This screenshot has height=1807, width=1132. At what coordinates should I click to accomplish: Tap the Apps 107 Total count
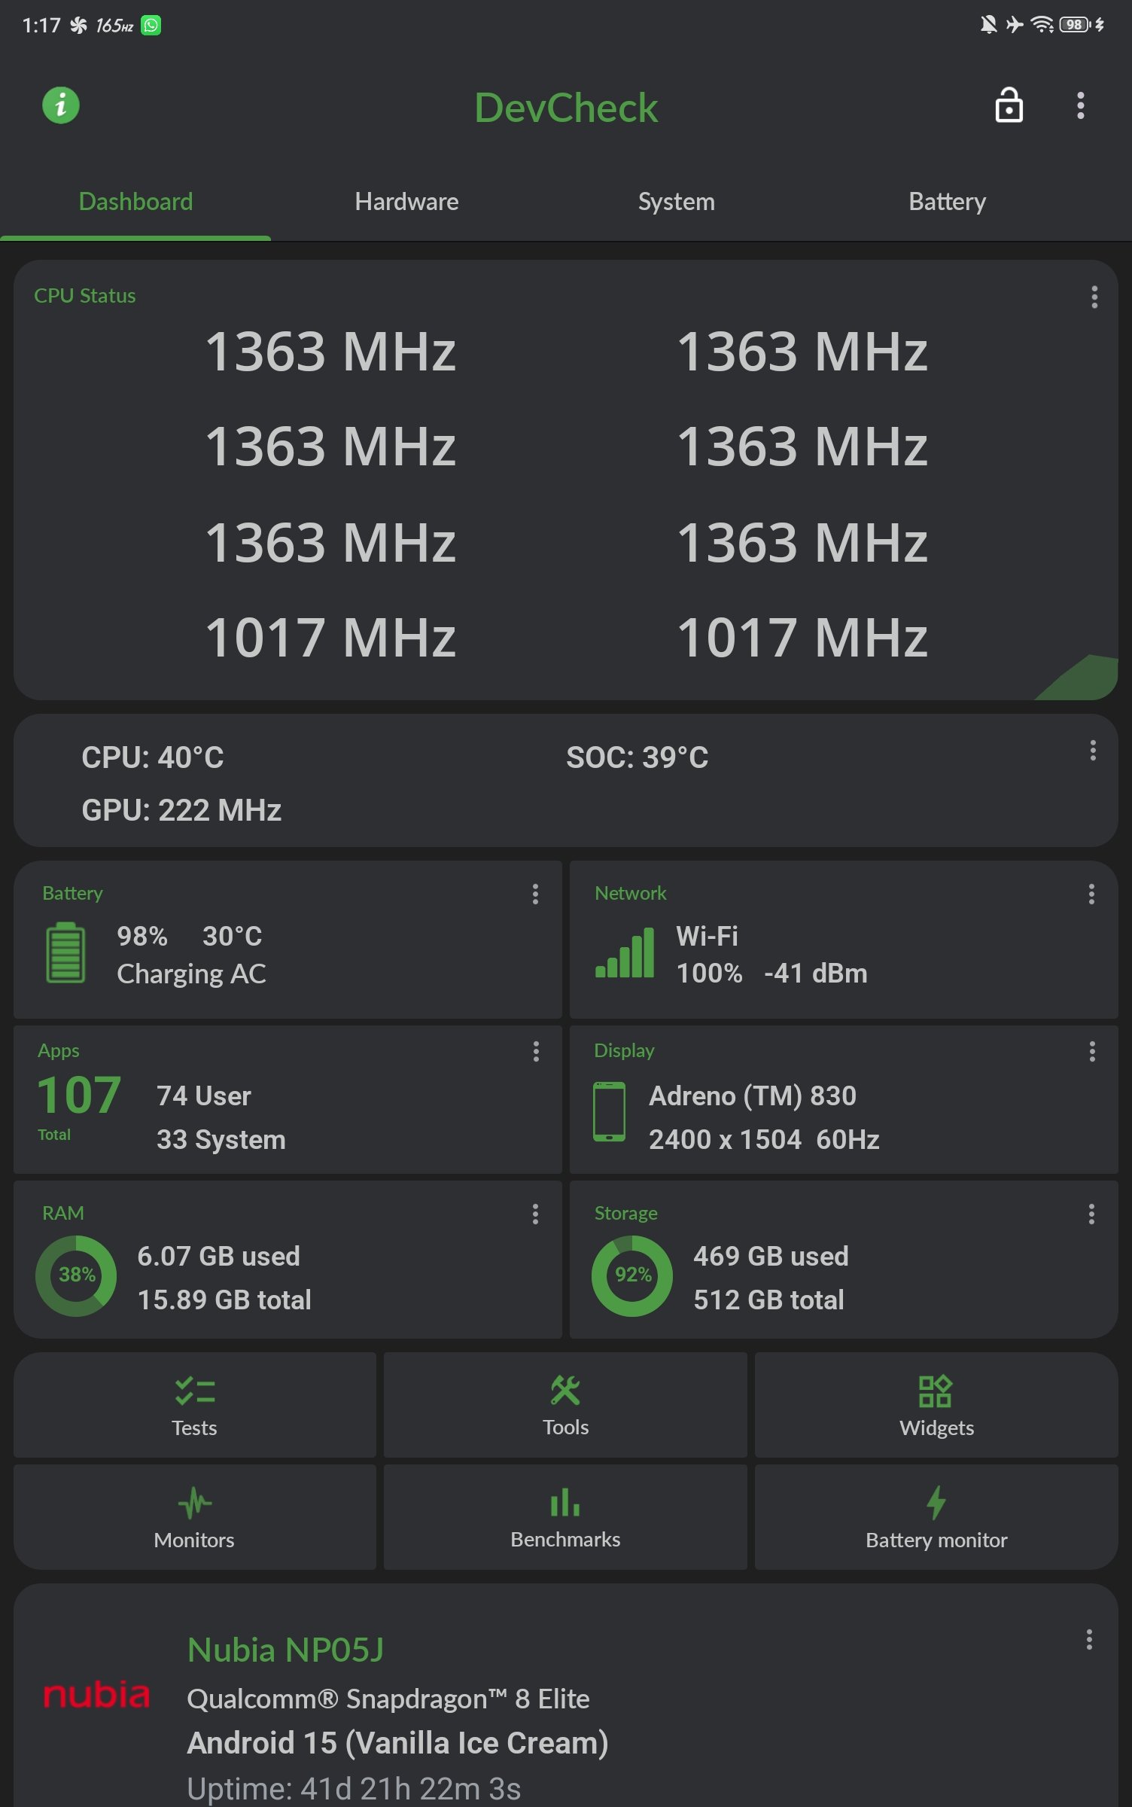pos(79,1095)
